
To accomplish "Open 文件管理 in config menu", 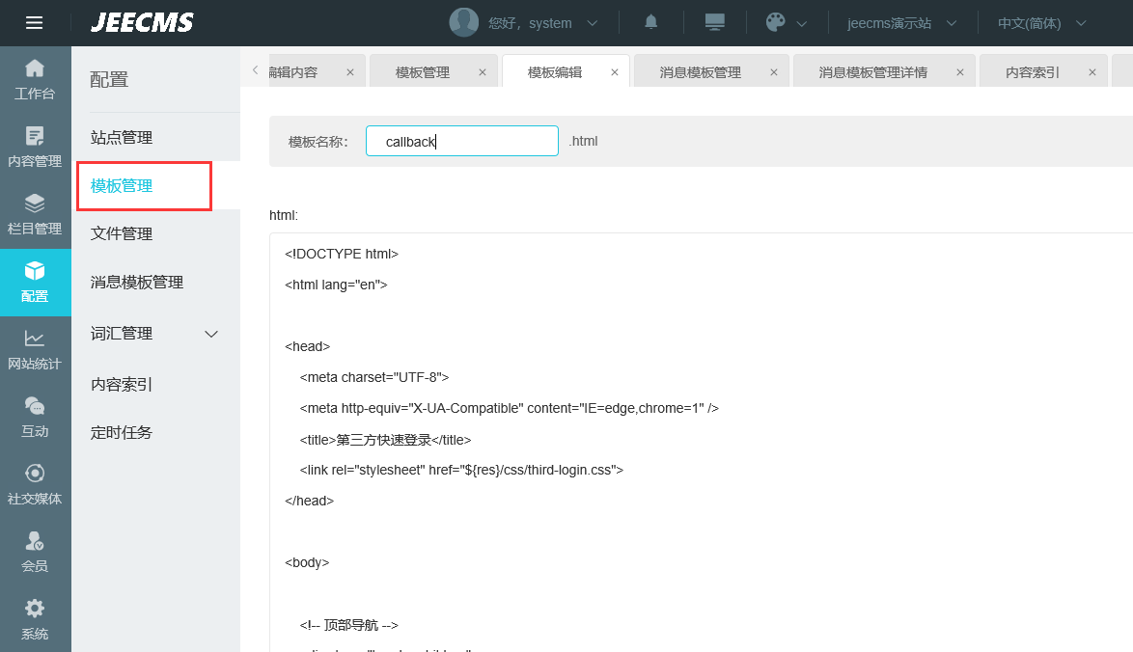I will click(x=122, y=233).
